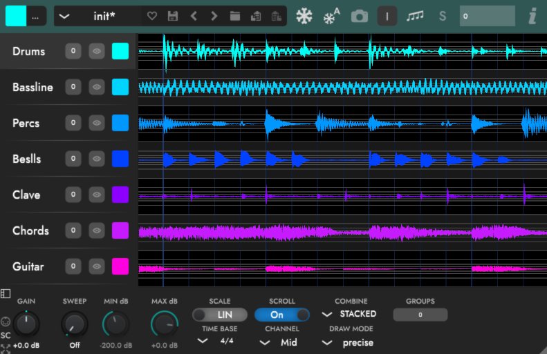Click the Guitar track magenta color swatch
This screenshot has height=354, width=547.
pos(120,266)
